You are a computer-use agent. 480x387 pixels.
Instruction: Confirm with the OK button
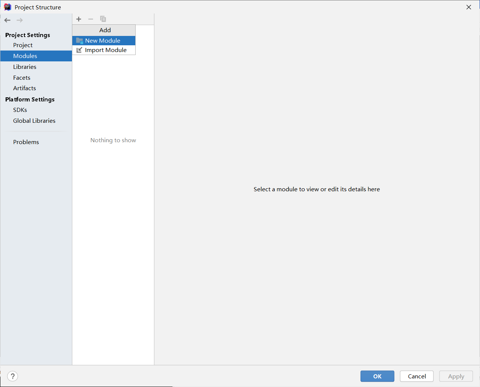click(x=377, y=376)
